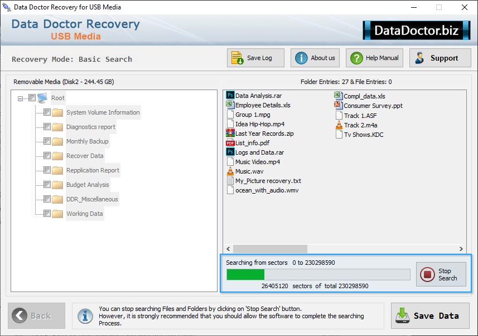Select the Root label in tree
This screenshot has width=478, height=336.
[x=58, y=98]
